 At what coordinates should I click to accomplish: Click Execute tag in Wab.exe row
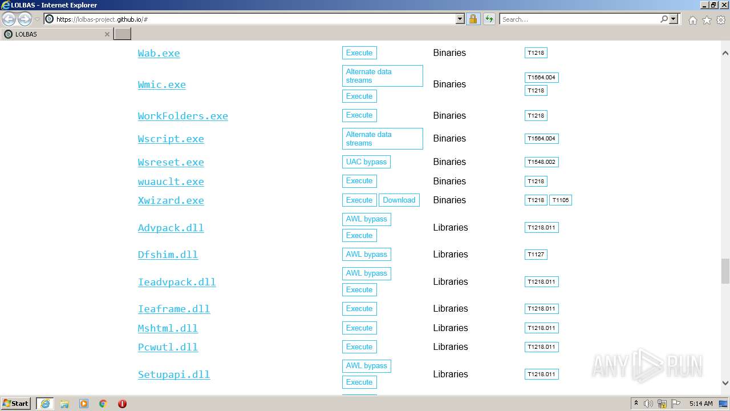[359, 53]
